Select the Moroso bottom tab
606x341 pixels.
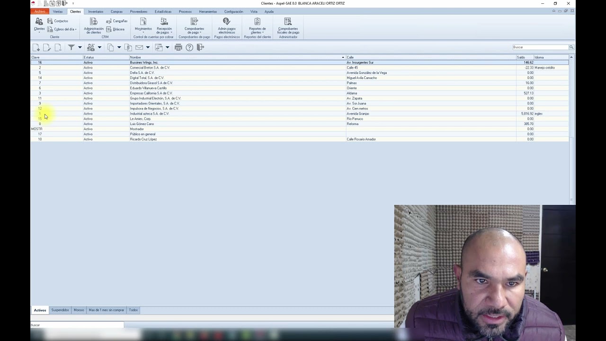pyautogui.click(x=79, y=310)
